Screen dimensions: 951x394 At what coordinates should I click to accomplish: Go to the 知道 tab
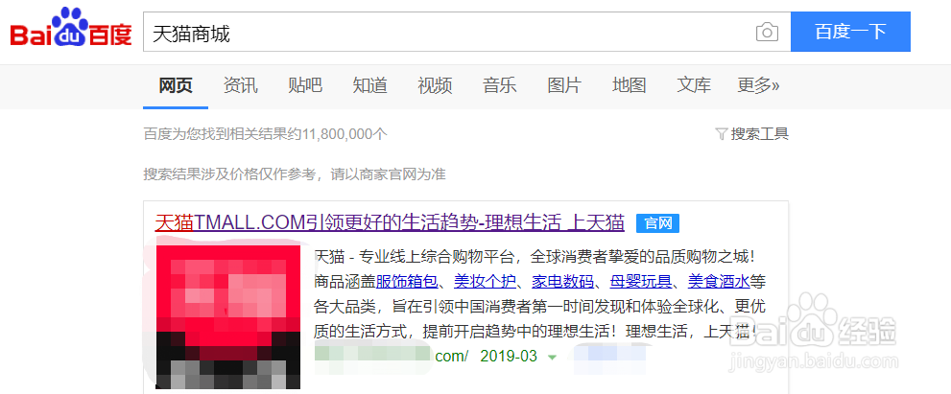coord(370,85)
